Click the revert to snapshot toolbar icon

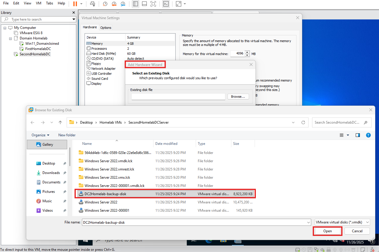point(114,4)
